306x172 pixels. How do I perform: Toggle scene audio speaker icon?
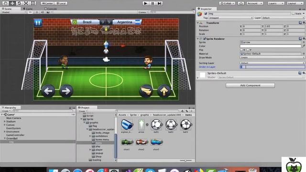tap(43, 12)
